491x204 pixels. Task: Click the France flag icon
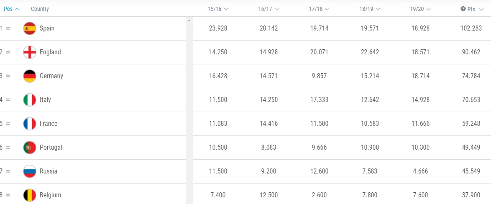[30, 124]
